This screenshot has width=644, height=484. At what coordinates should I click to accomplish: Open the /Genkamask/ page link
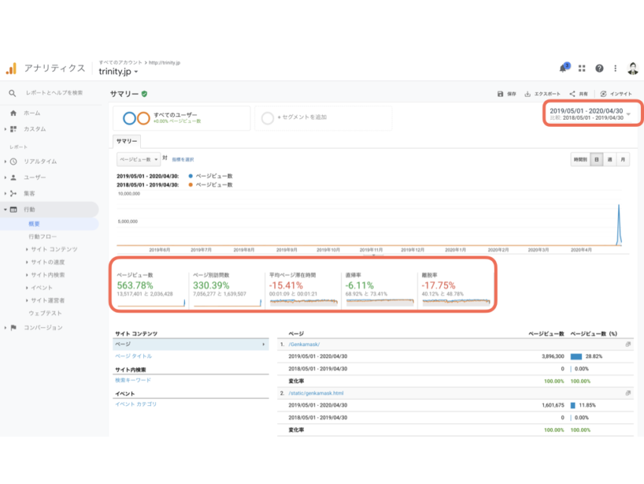click(x=305, y=344)
